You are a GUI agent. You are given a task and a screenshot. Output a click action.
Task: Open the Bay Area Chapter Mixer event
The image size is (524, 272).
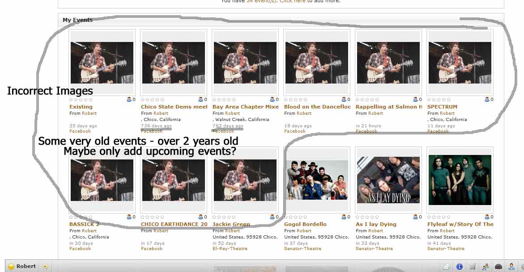coord(246,107)
